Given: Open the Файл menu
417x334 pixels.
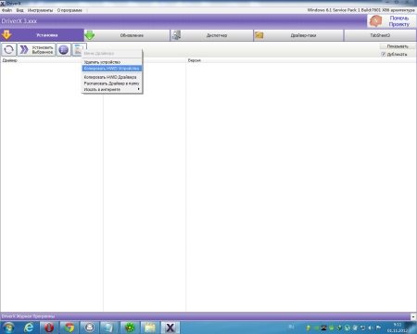Looking at the screenshot, I should [6, 10].
